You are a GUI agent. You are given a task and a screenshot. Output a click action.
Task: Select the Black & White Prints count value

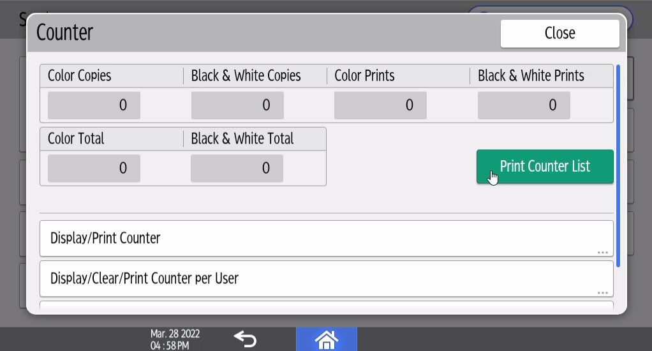(x=524, y=105)
